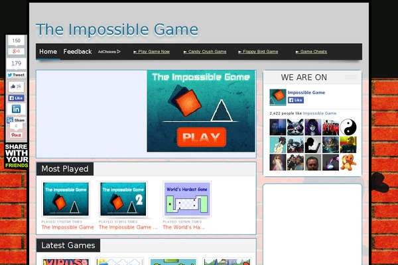Viewport: 398px width, 265px height.
Task: Follow the Flappy Bird Game link
Action: [x=258, y=52]
